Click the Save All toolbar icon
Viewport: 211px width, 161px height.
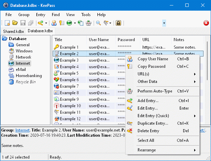coord(31,23)
